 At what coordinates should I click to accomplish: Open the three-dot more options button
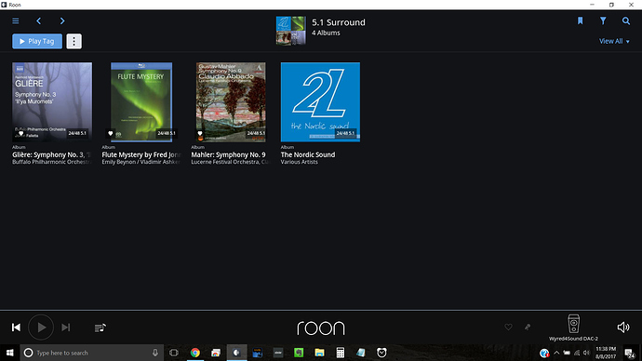click(x=74, y=41)
